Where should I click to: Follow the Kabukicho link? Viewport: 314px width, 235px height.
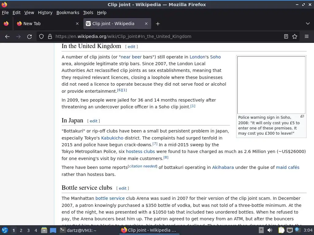point(112,138)
